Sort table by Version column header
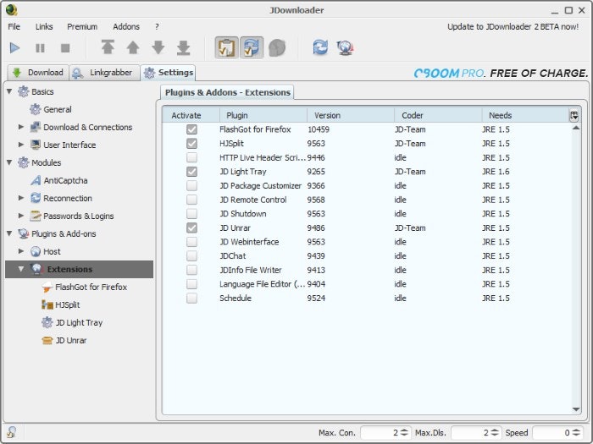Viewport: 593px width, 444px height. 351,116
